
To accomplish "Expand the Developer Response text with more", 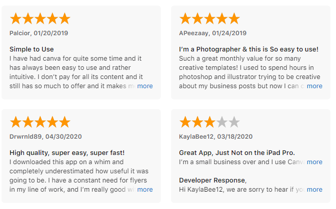I will [314, 190].
